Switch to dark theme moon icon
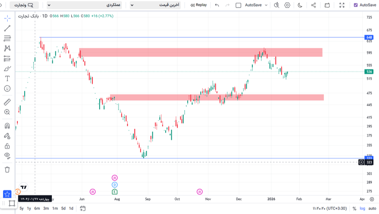Image resolution: width=379 pixels, height=214 pixels. point(300,5)
